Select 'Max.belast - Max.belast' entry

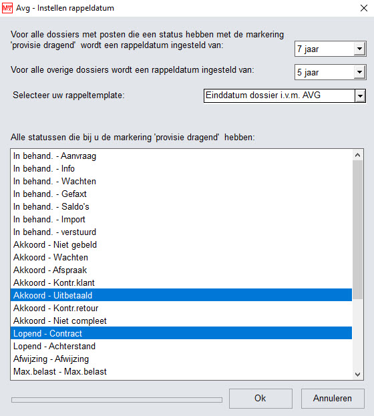[x=181, y=371]
